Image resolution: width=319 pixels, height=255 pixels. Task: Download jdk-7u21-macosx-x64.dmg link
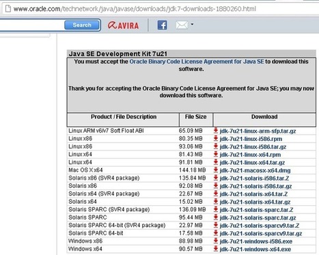tap(255, 170)
